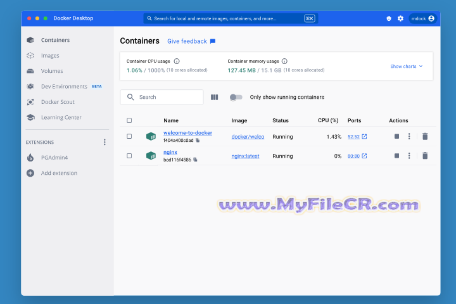Click the 1.43% CPU value

coord(334,136)
